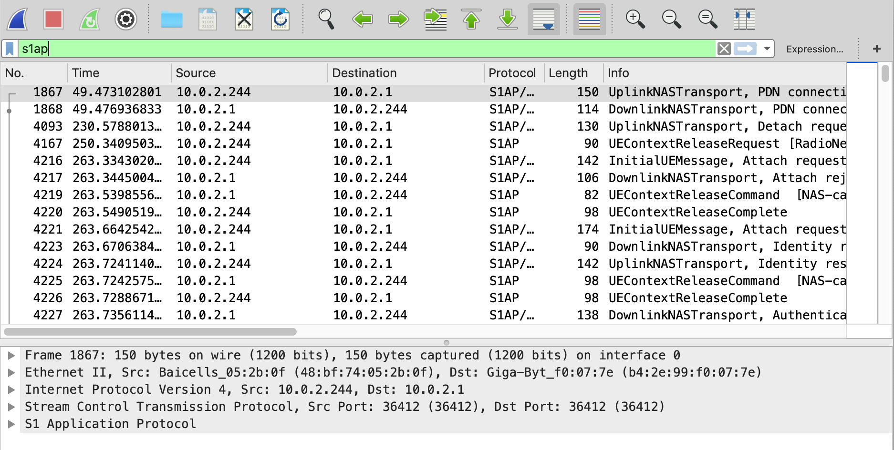This screenshot has height=450, width=894.
Task: Expand the Stream Control Transmission Protocol details
Action: coord(11,407)
